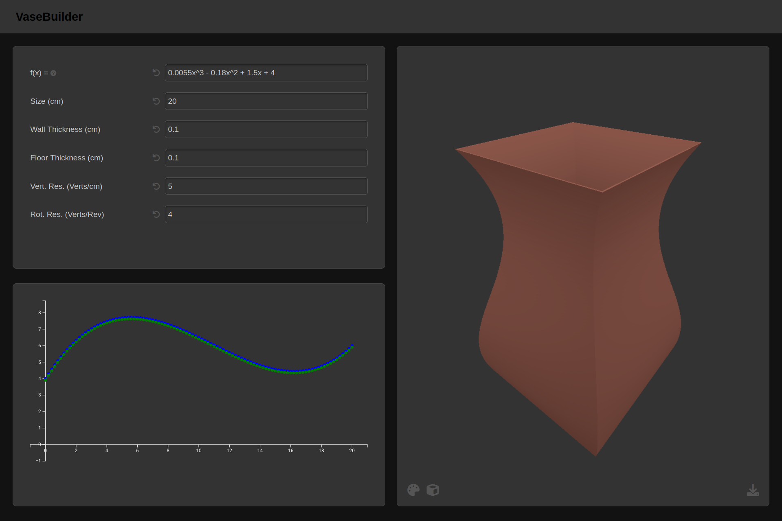Reset the f(x) formula field
The image size is (782, 521).
[x=156, y=72]
